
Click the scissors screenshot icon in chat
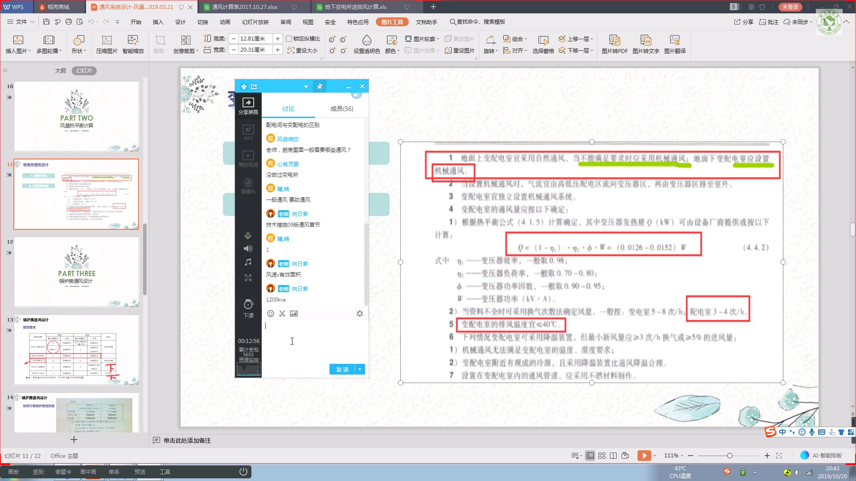click(282, 314)
